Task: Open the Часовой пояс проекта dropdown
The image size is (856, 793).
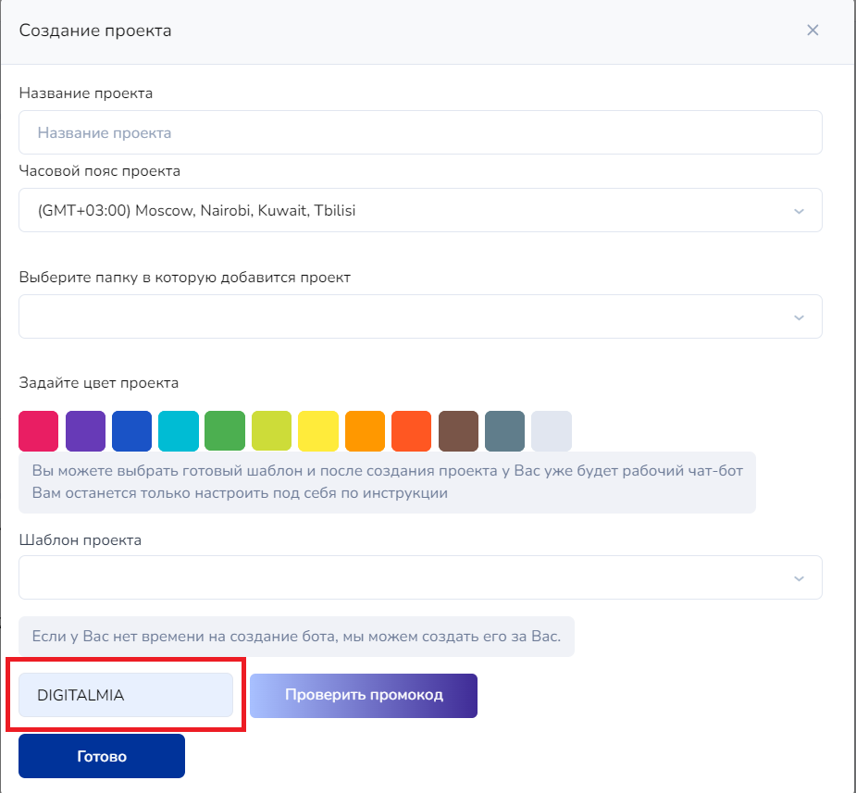Action: click(420, 210)
